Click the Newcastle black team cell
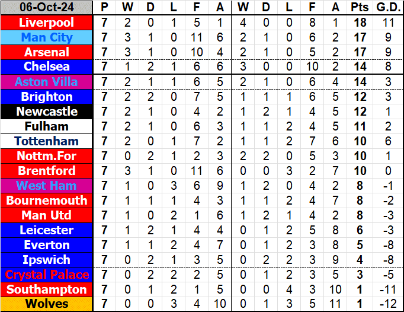This screenshot has width=404, height=312. click(x=47, y=112)
